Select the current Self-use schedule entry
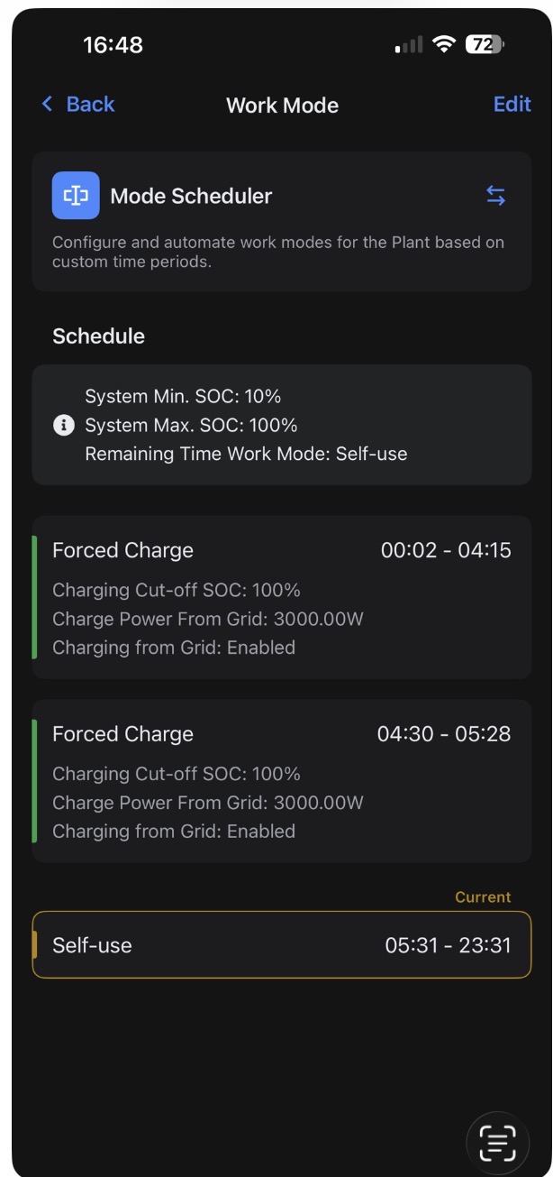553x1177 pixels. pos(281,945)
